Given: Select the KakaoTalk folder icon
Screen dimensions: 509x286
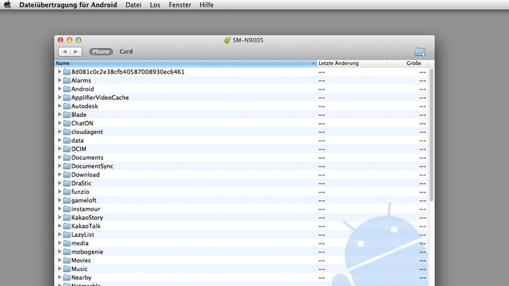Looking at the screenshot, I should click(x=67, y=226).
